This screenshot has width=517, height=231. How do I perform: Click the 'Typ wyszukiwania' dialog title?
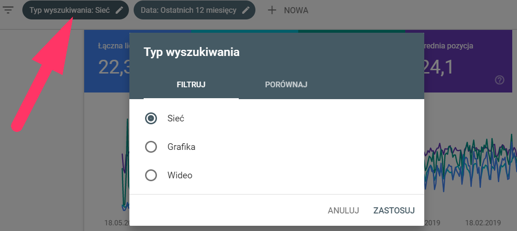click(192, 52)
